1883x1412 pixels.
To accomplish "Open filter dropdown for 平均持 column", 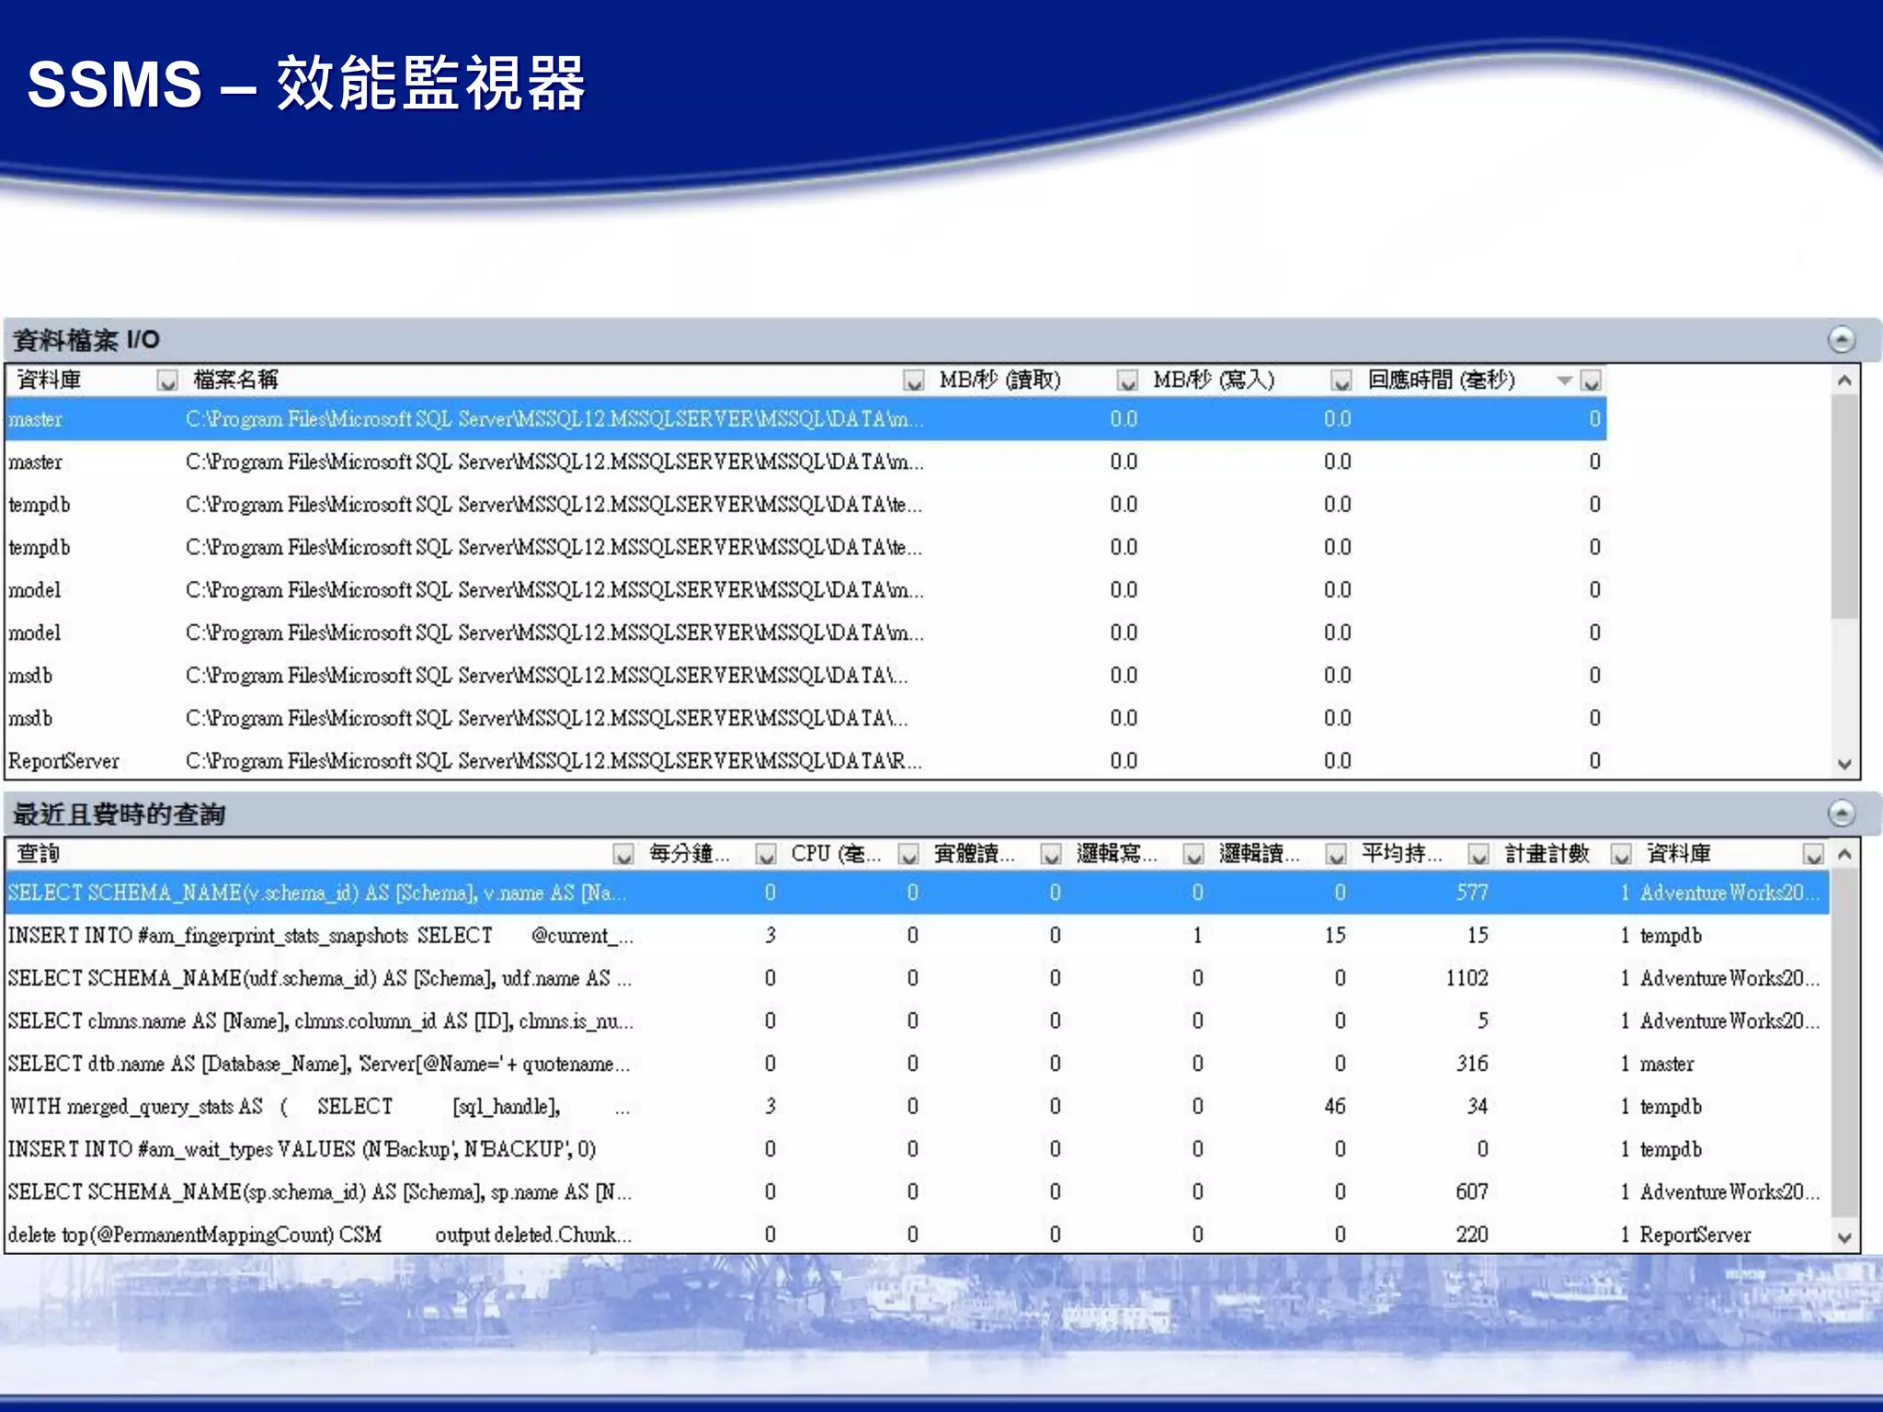I will (x=1478, y=854).
